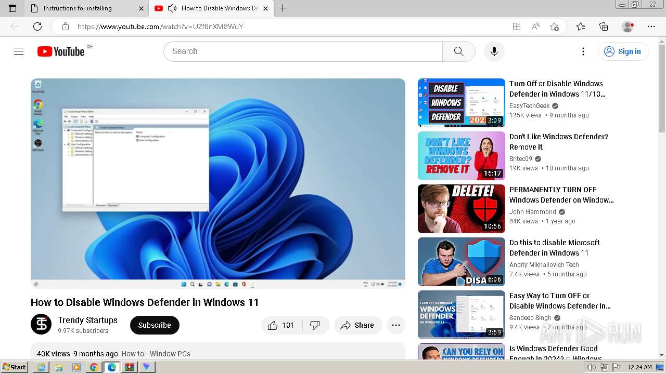Viewport: 666px width, 374px height.
Task: Open PERMANENTLY TURN OFF Windows Defender thumbnail
Action: pyautogui.click(x=462, y=209)
